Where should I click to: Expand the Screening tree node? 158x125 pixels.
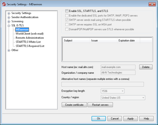tap(9, 22)
